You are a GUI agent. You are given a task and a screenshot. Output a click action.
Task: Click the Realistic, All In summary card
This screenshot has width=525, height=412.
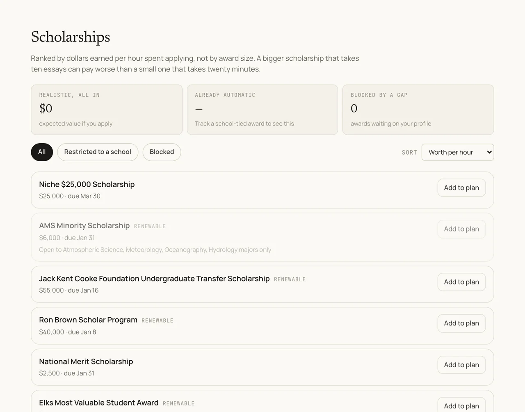point(107,110)
